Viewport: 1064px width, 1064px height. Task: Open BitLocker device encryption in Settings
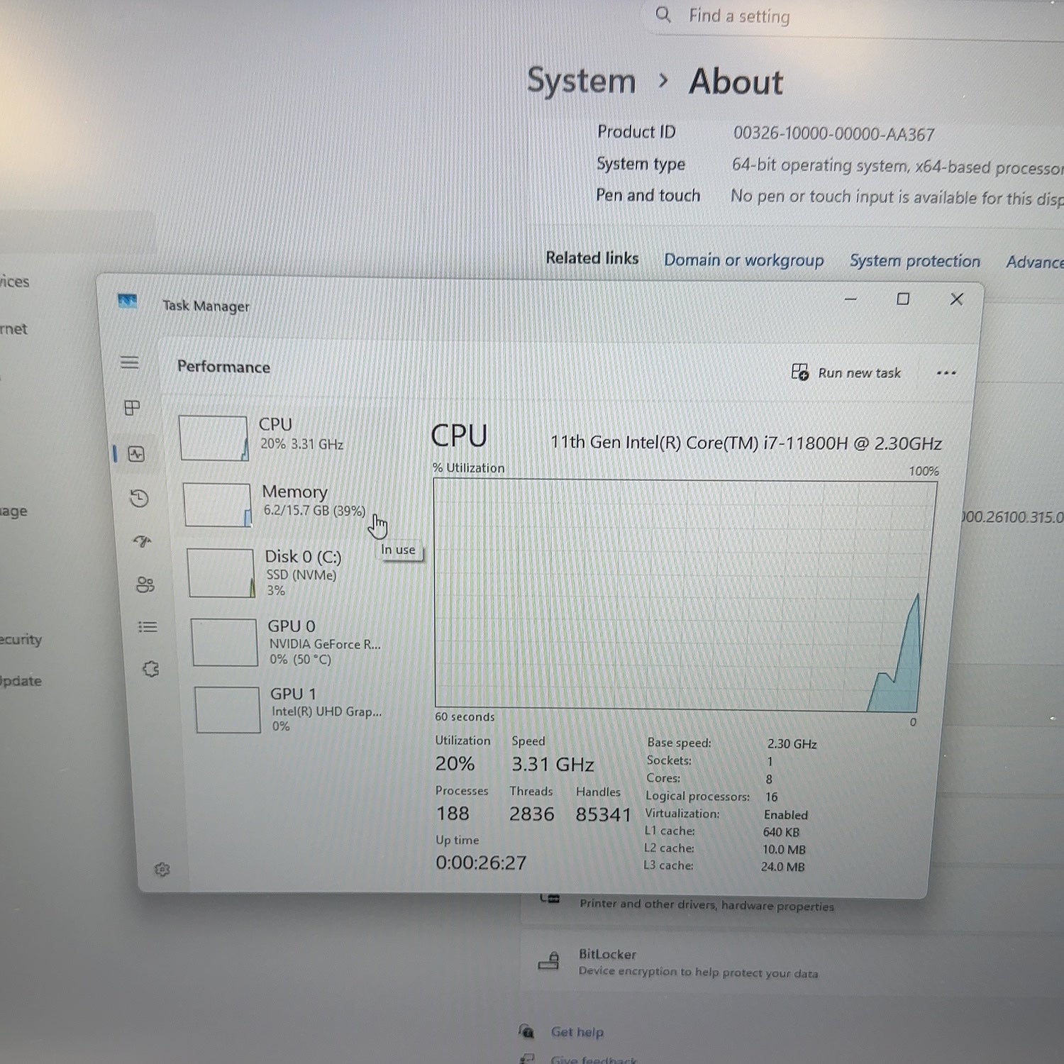click(x=791, y=963)
